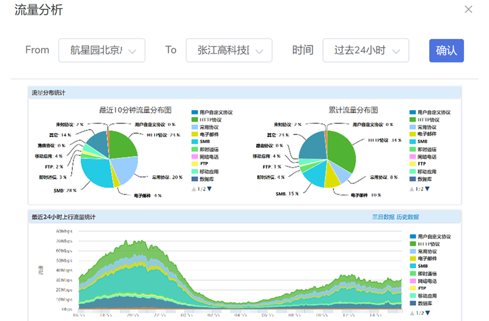Click 移动应用 legend icon in 累计流量 chart

tap(413, 171)
